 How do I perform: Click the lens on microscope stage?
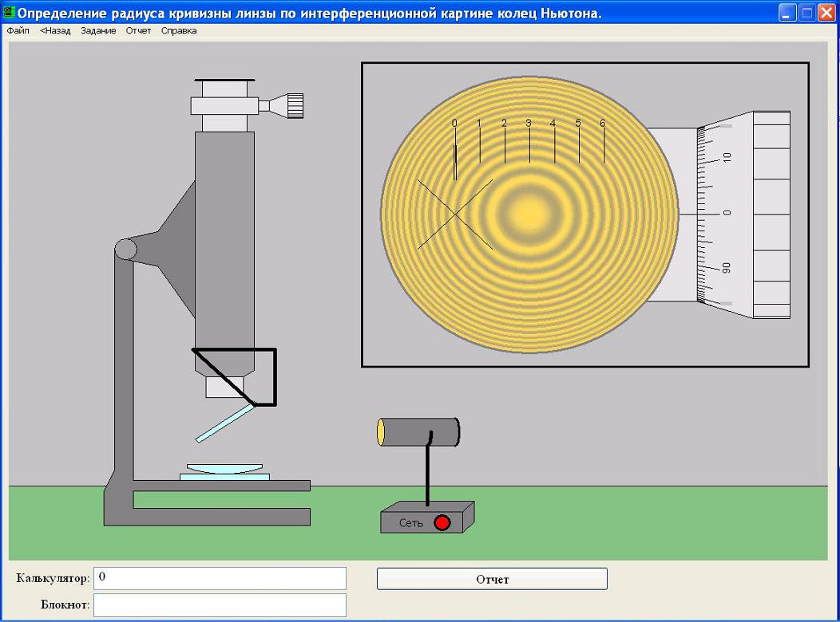point(224,469)
